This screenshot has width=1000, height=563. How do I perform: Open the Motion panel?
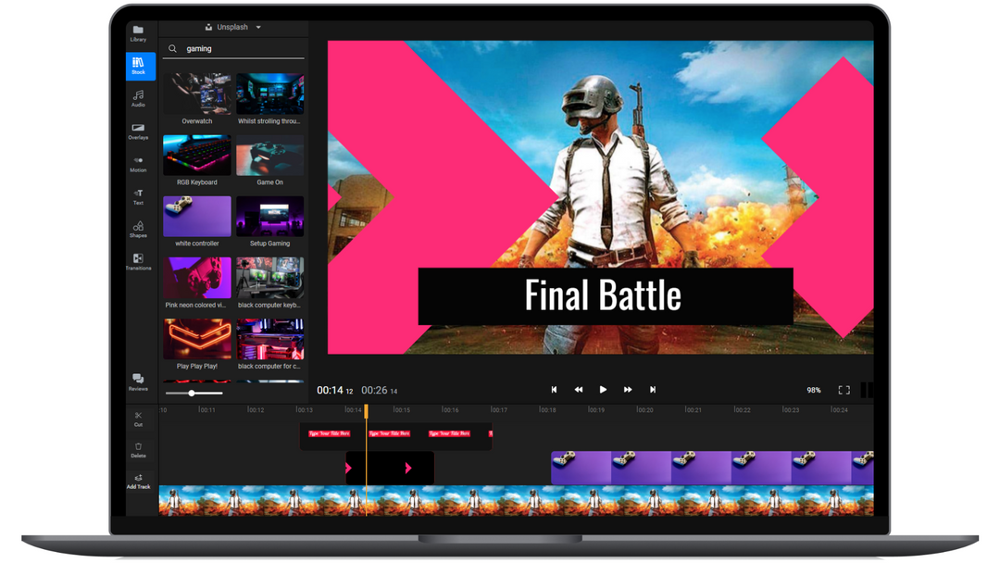pyautogui.click(x=138, y=164)
